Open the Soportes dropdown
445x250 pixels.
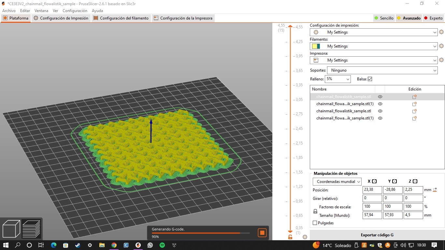pos(382,70)
